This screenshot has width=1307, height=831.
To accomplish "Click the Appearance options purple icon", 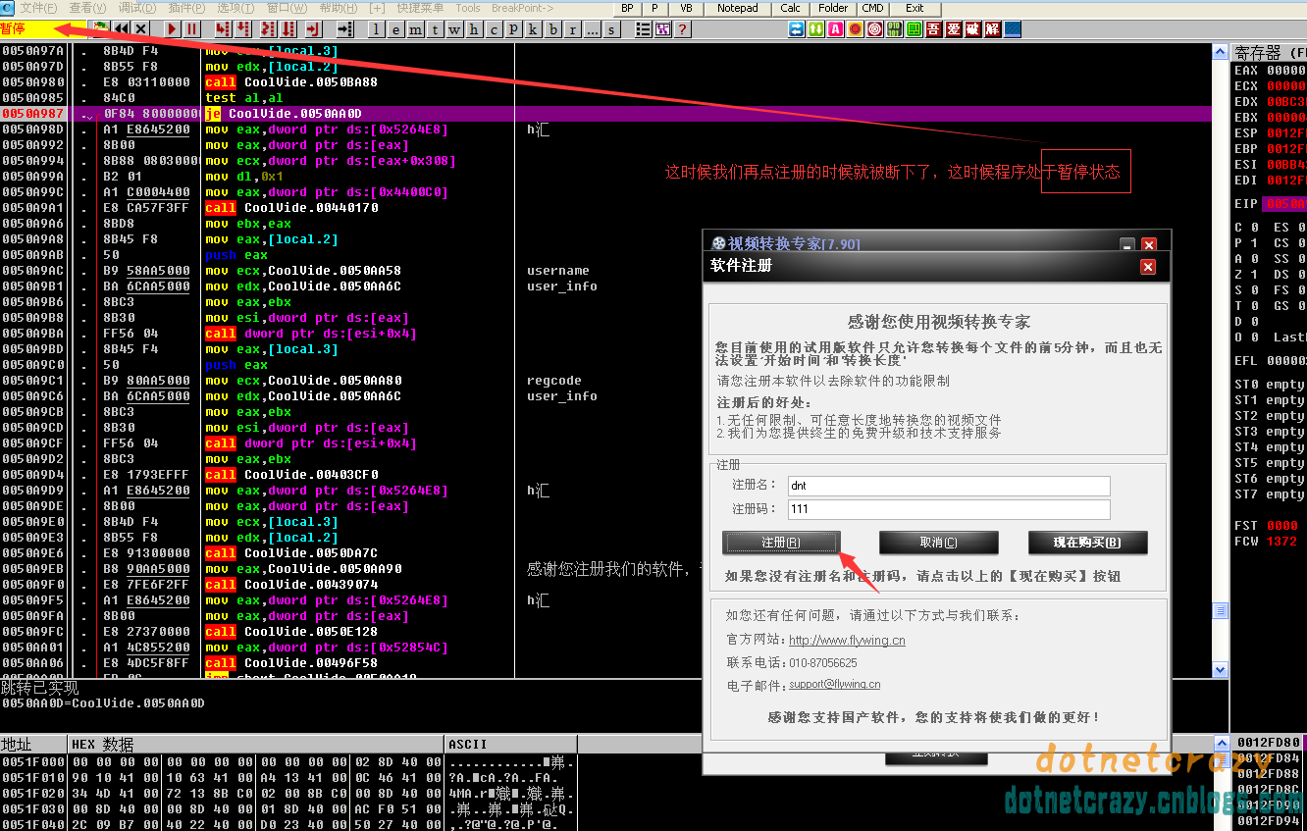I will click(x=663, y=28).
